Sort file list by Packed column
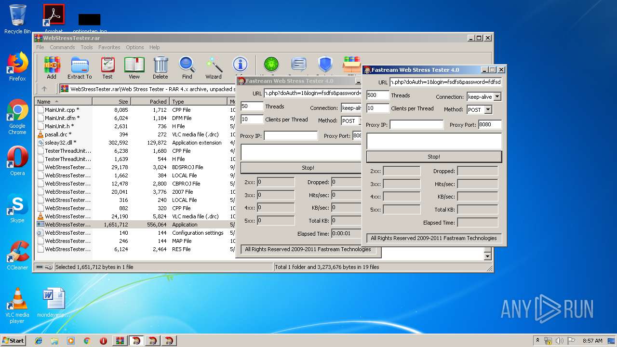This screenshot has width=617, height=347. (x=150, y=102)
